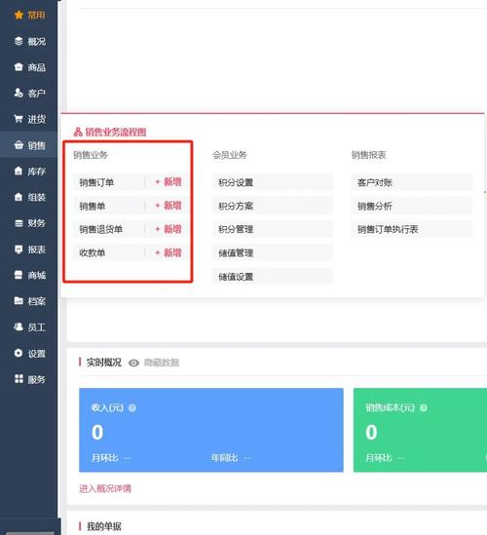This screenshot has height=535, width=487.
Task: Open the 报表 reports menu item
Action: click(x=30, y=249)
